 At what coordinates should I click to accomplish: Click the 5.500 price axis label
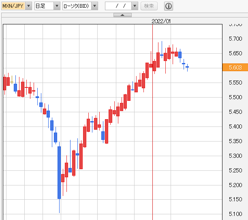tap(235, 97)
